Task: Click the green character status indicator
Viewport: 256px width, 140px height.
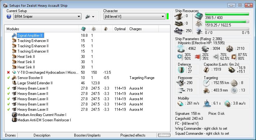Action: click(x=167, y=16)
